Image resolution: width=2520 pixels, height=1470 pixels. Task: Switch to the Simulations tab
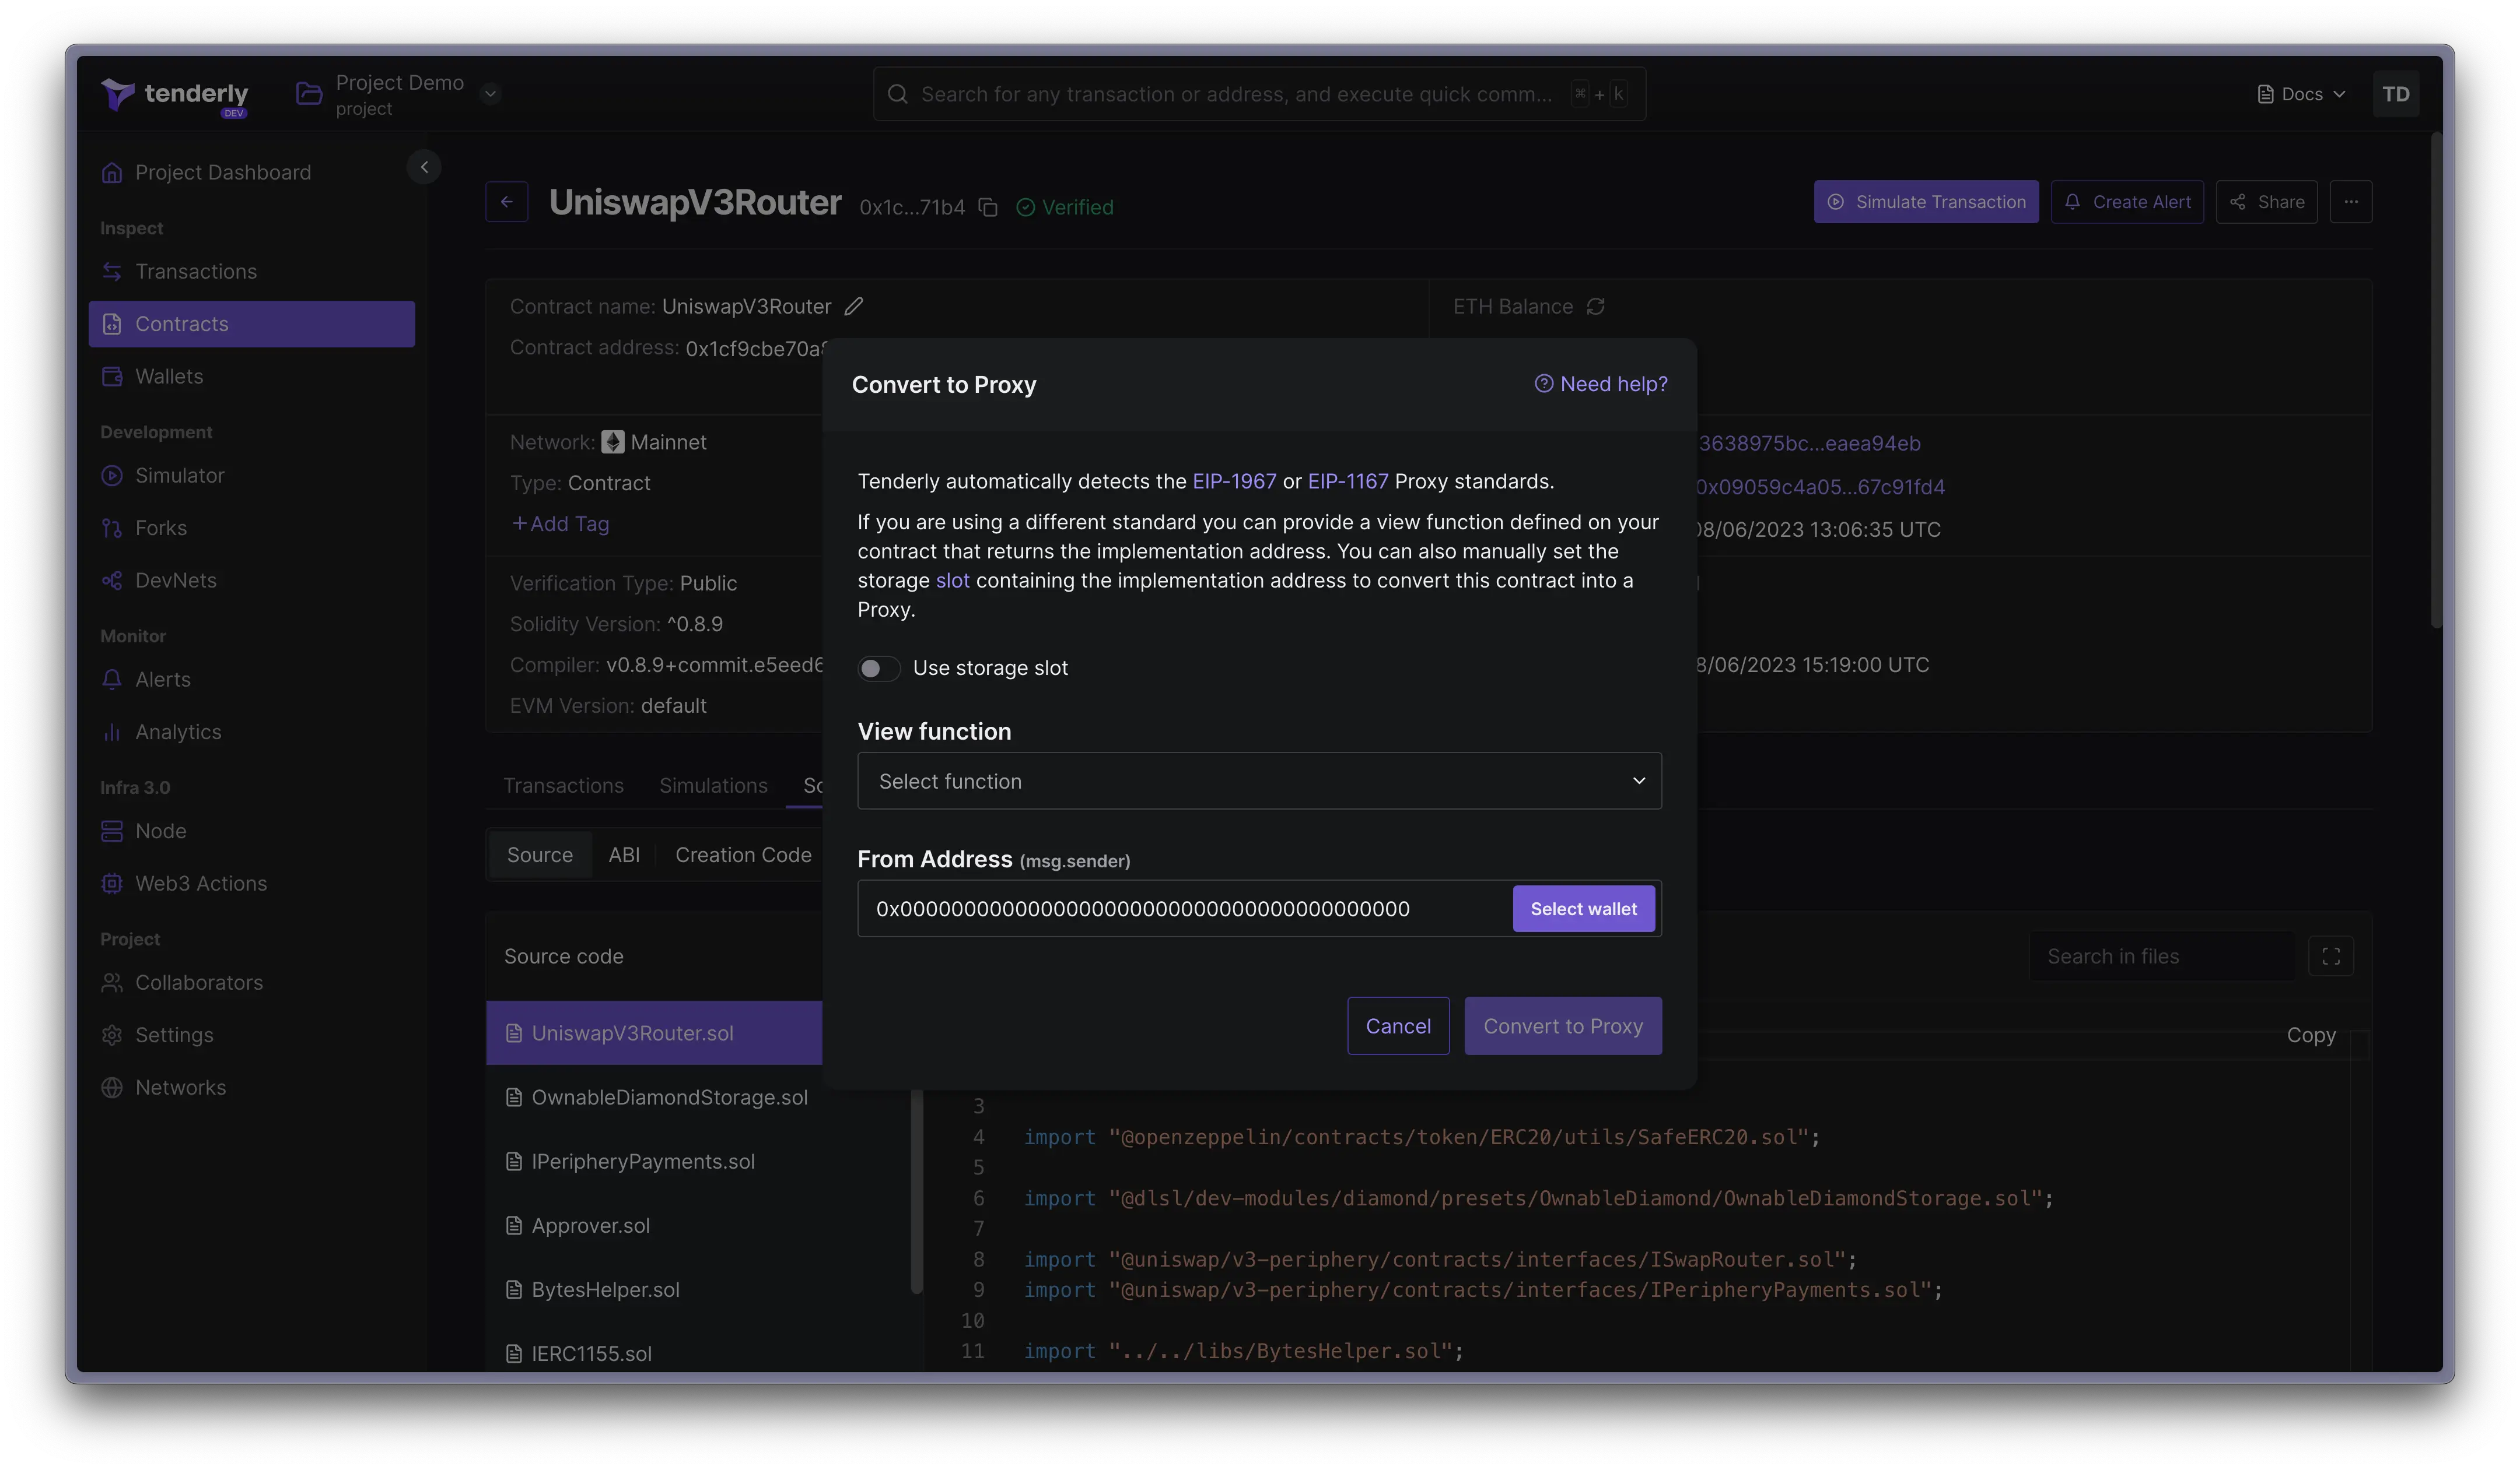click(x=713, y=786)
